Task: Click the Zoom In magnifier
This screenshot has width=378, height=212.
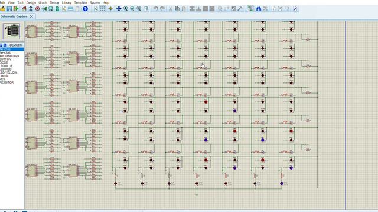Action: 126,9
